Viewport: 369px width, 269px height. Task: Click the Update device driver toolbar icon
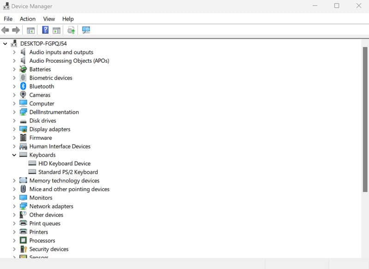[71, 30]
